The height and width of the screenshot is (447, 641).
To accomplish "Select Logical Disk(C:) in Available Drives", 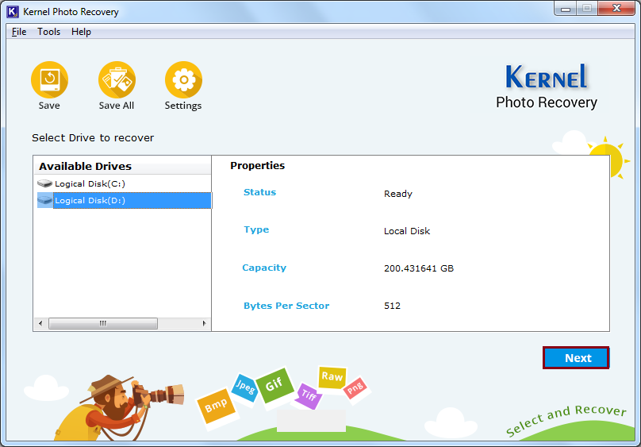I will point(90,183).
